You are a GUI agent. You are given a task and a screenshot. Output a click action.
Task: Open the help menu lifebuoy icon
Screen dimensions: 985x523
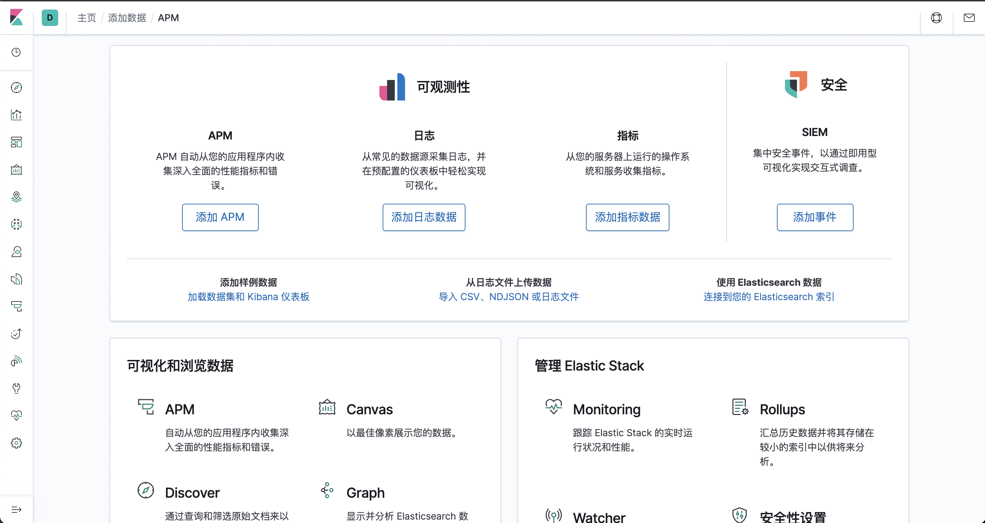(936, 17)
